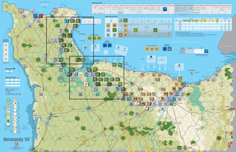Viewport: 236px width, 152px height.
Task: Click the Turn 13 box on Turn Record Track
Action: pyautogui.click(x=171, y=9)
